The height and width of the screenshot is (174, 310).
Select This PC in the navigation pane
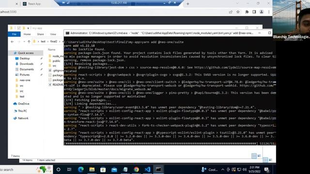click(22, 111)
